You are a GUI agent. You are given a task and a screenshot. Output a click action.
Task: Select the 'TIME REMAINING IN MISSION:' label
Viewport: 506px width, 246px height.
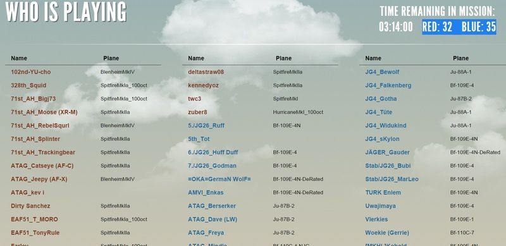[x=437, y=11]
